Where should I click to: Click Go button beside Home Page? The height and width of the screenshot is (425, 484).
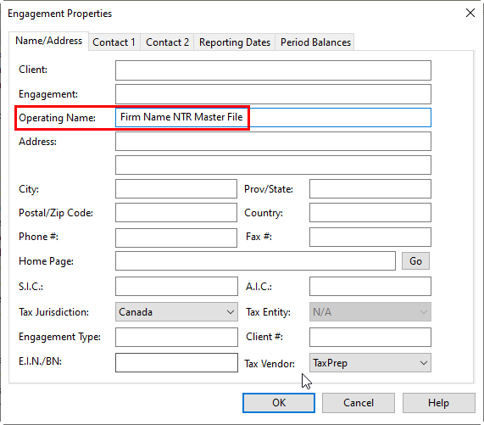pyautogui.click(x=415, y=261)
